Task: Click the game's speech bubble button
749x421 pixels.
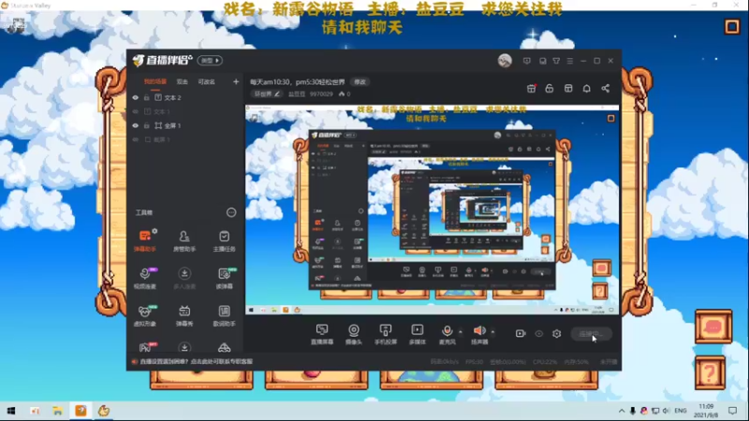Action: coord(713,327)
